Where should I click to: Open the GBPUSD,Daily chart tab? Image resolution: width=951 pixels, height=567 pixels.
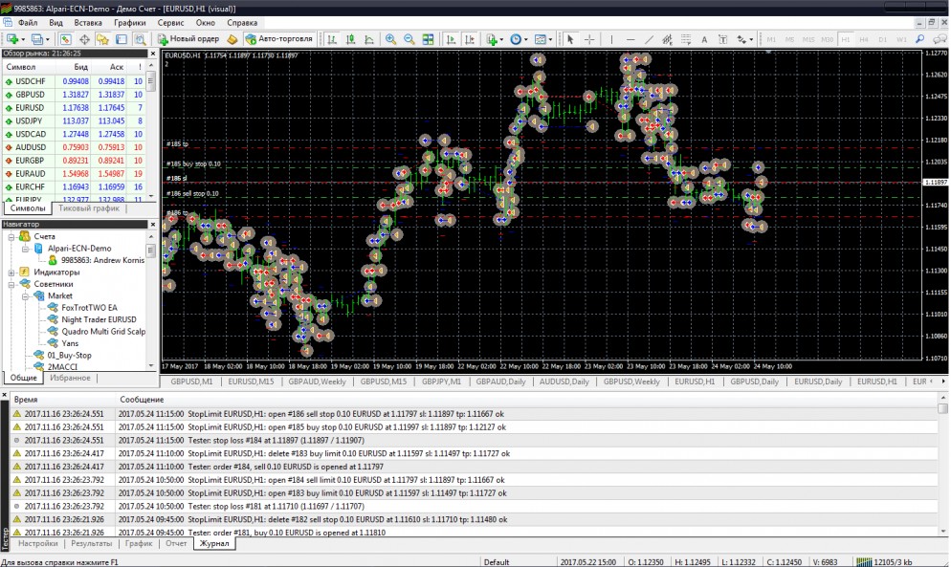point(755,382)
